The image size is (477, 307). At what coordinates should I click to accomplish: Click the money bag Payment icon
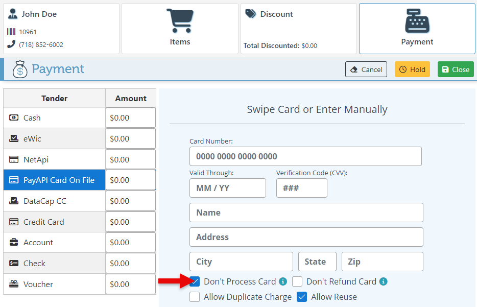20,69
